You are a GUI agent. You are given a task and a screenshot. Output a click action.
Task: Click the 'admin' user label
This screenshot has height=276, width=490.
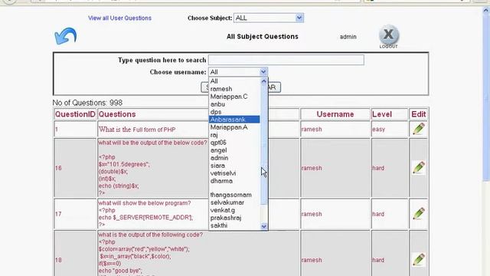[x=348, y=37]
